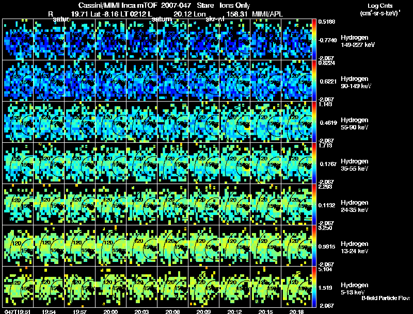Click the color bar for the 149-227 keV row

(314, 40)
